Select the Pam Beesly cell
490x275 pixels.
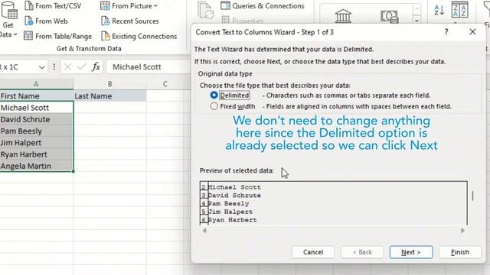36,131
